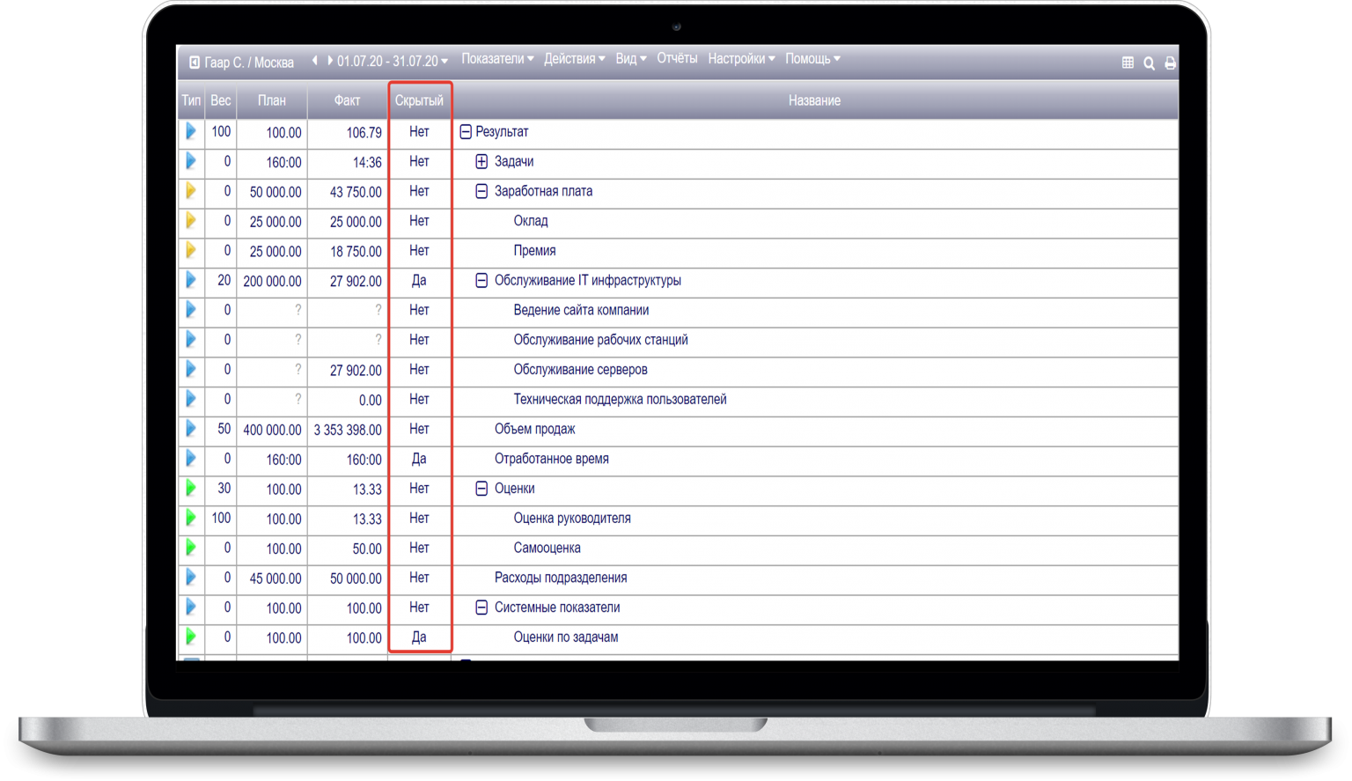Click plan value 200 000.00

pos(272,282)
